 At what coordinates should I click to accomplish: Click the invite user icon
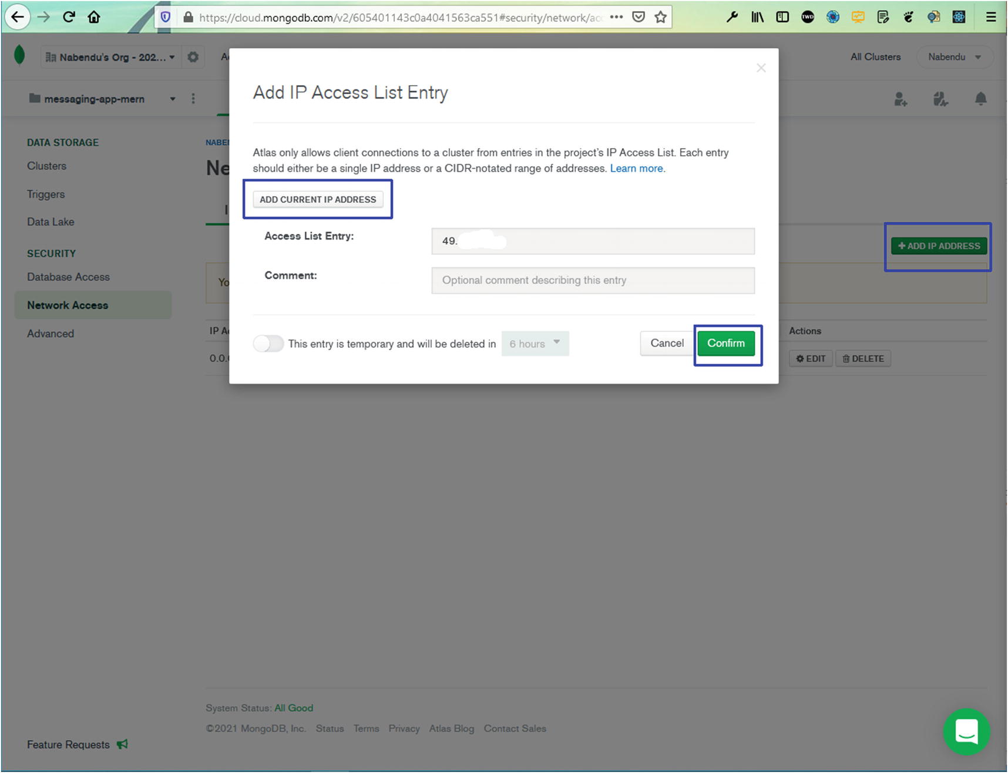pos(901,99)
